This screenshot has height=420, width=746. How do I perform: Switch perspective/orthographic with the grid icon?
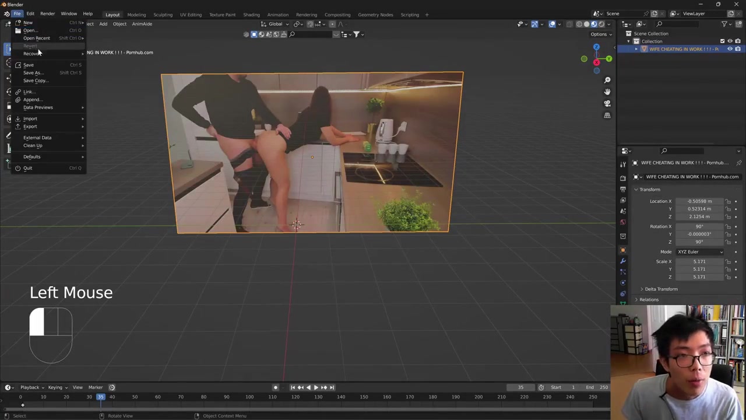607,116
